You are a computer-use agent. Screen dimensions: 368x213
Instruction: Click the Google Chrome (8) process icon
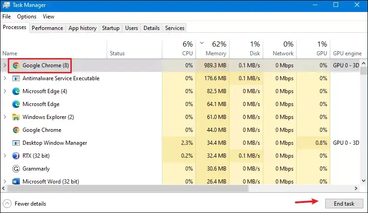coord(16,65)
